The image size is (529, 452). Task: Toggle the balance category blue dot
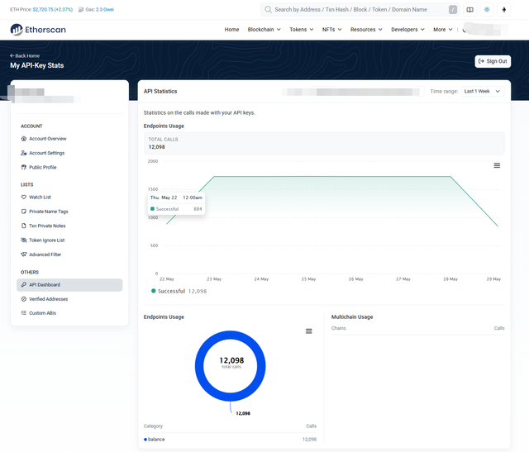coord(145,439)
